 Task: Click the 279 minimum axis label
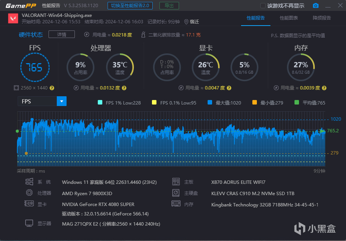pyautogui.click(x=334, y=153)
